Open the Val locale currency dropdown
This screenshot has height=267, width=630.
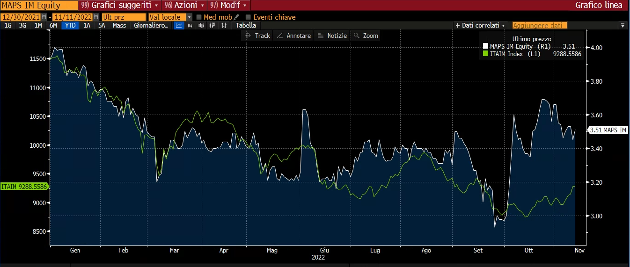(x=190, y=17)
